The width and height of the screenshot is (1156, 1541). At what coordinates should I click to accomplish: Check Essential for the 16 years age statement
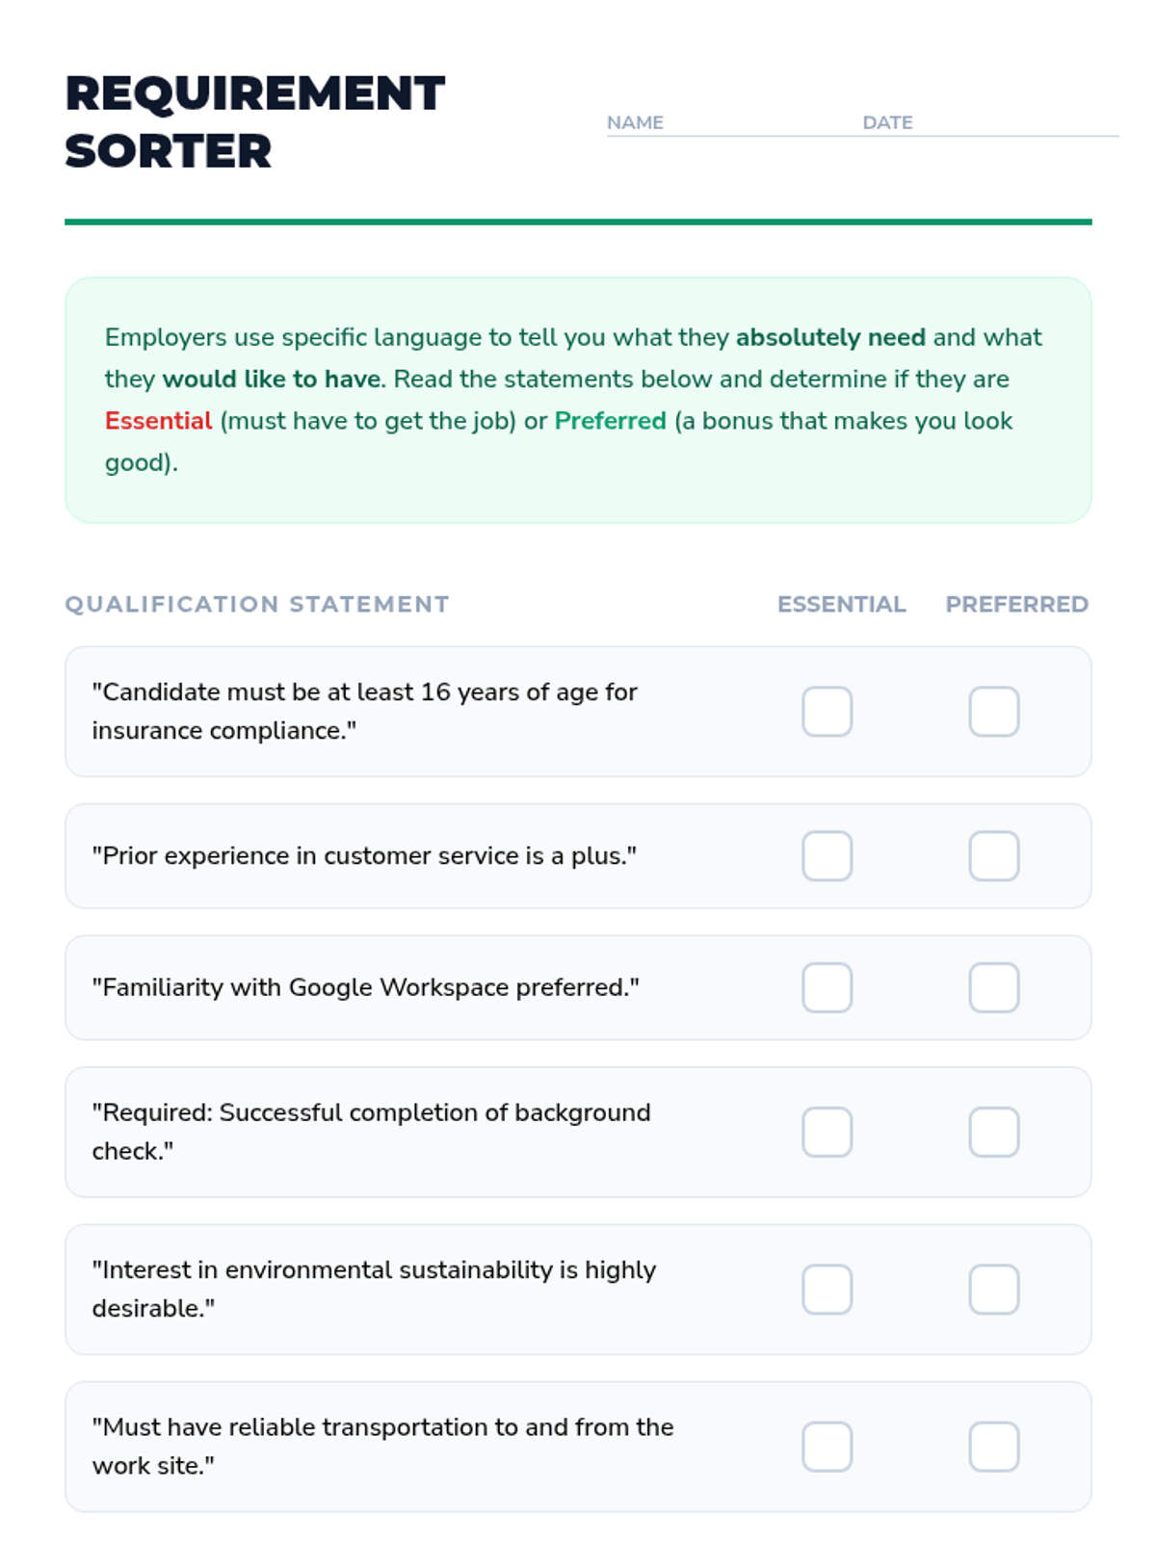[x=827, y=712]
